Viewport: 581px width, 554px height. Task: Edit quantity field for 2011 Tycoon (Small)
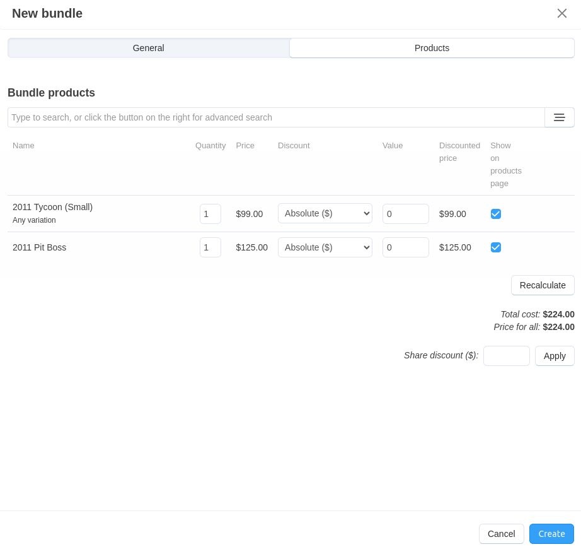[x=210, y=214]
